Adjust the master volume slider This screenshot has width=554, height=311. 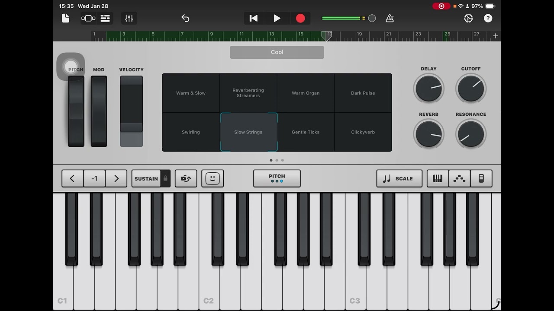(349, 18)
